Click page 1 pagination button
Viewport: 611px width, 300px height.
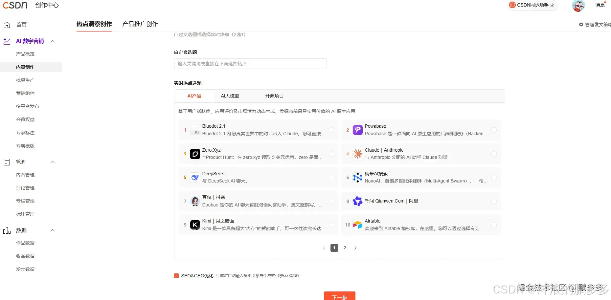pyautogui.click(x=334, y=248)
